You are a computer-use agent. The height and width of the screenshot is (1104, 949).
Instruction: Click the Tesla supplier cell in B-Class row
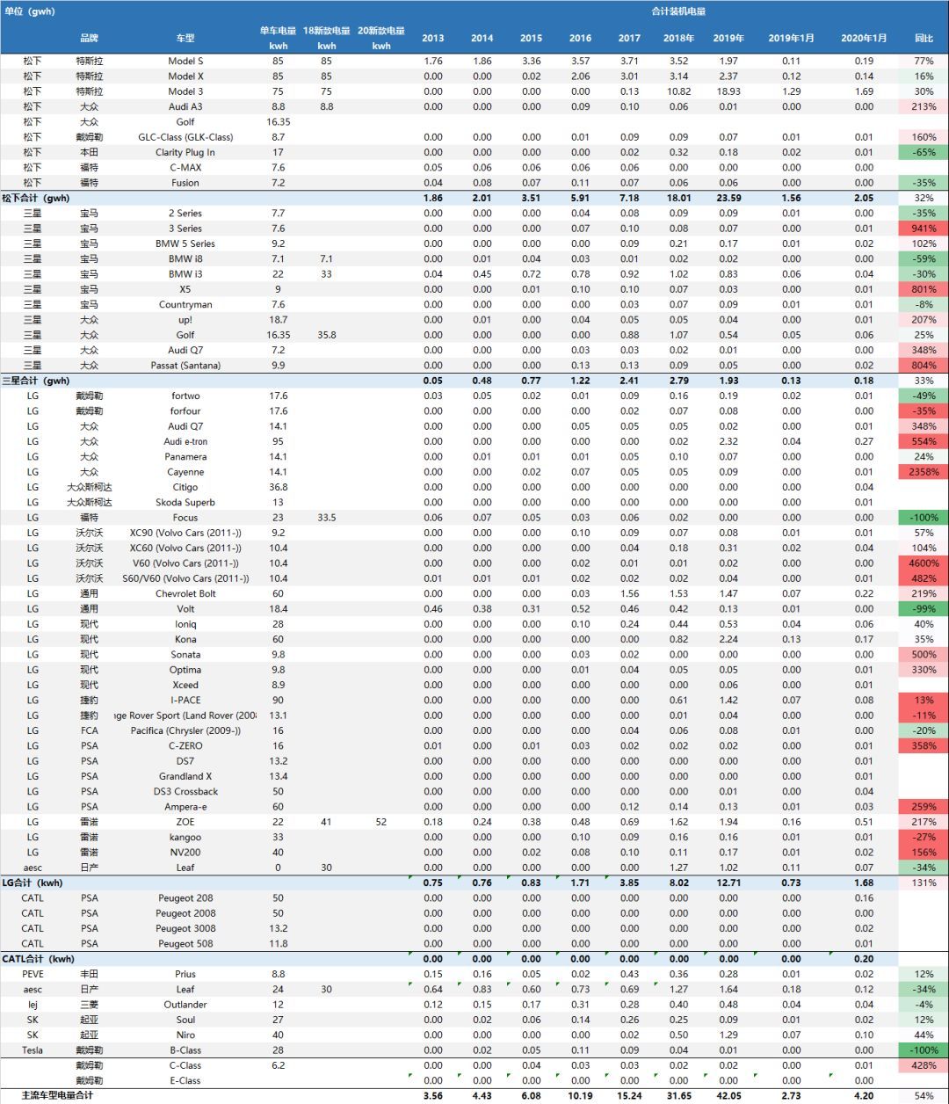click(x=33, y=1050)
